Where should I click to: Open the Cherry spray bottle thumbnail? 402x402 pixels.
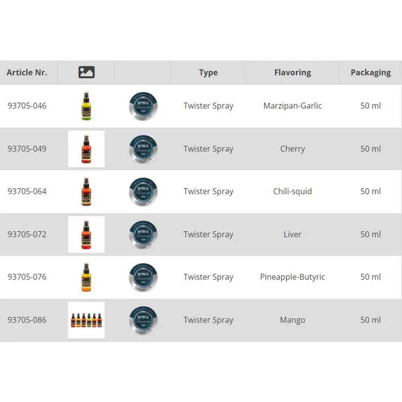86,149
